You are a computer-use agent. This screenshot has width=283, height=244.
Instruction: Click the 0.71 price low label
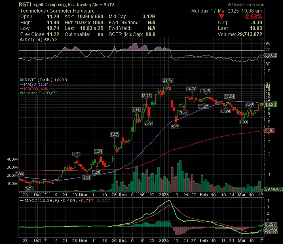coord(29,189)
